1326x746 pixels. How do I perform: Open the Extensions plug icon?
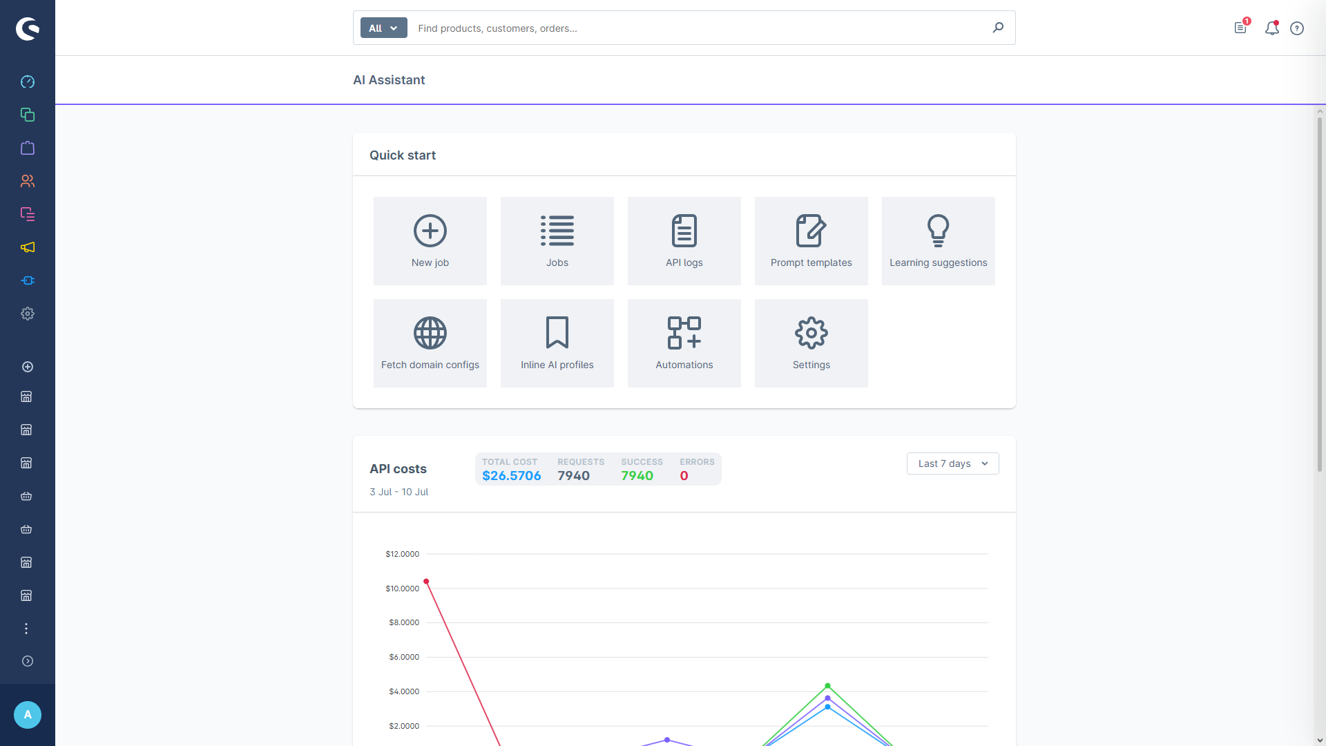[28, 280]
